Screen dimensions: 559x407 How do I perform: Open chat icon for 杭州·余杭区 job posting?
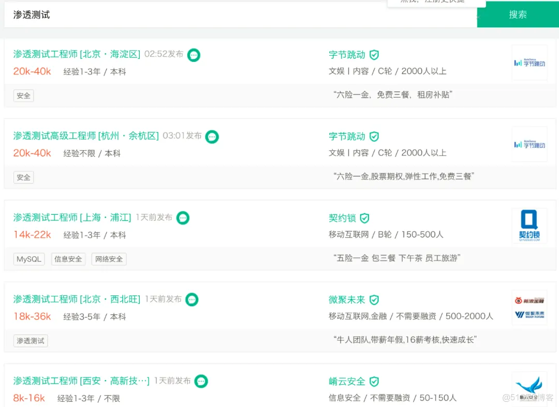[x=212, y=137]
